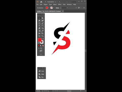Screen dimensions: 122x92
Task: Open the Type menu
Action: tap(50, 4)
